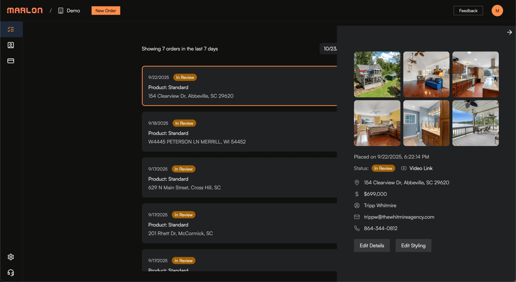Click Edit Details button
The height and width of the screenshot is (282, 516).
tap(372, 246)
